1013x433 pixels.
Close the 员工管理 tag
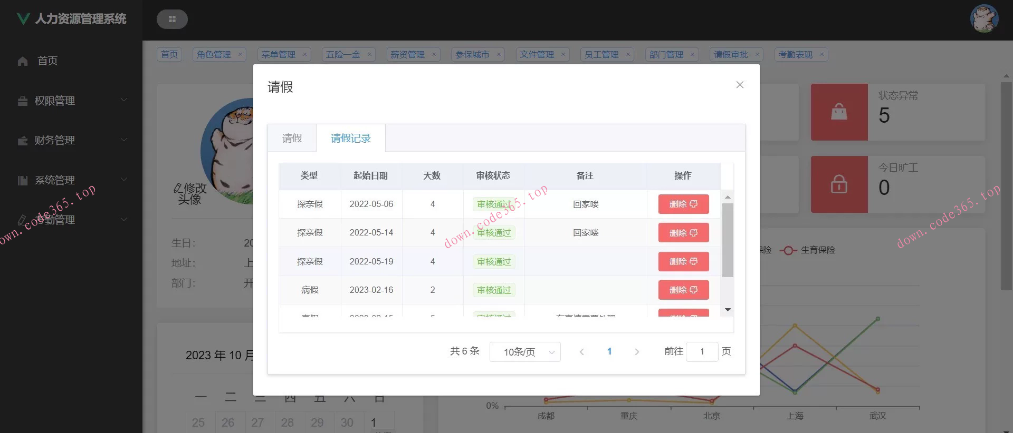point(628,54)
